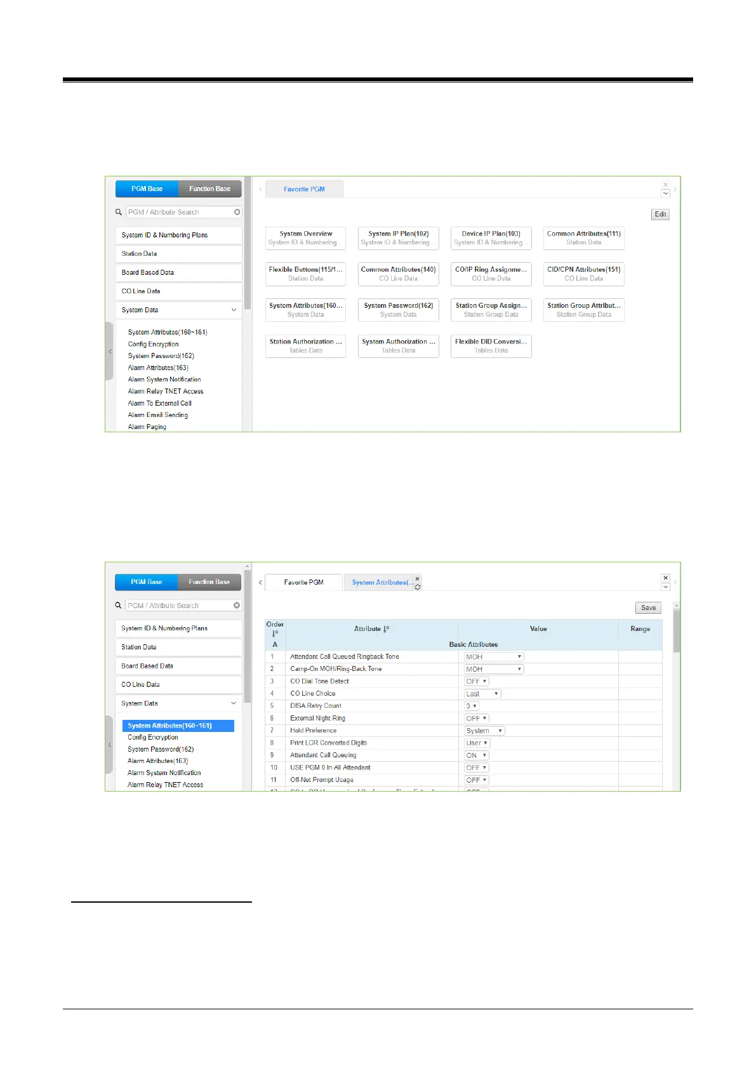Expand System Data chevron in lower screenshot
The image size is (756, 1069).
(x=233, y=703)
